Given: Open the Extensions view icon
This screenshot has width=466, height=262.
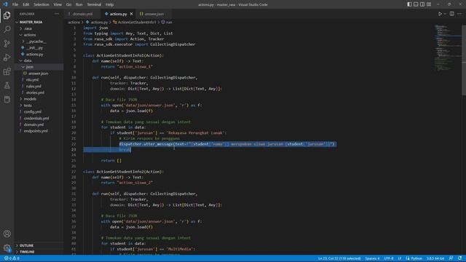Looking at the screenshot, I should click(x=7, y=71).
